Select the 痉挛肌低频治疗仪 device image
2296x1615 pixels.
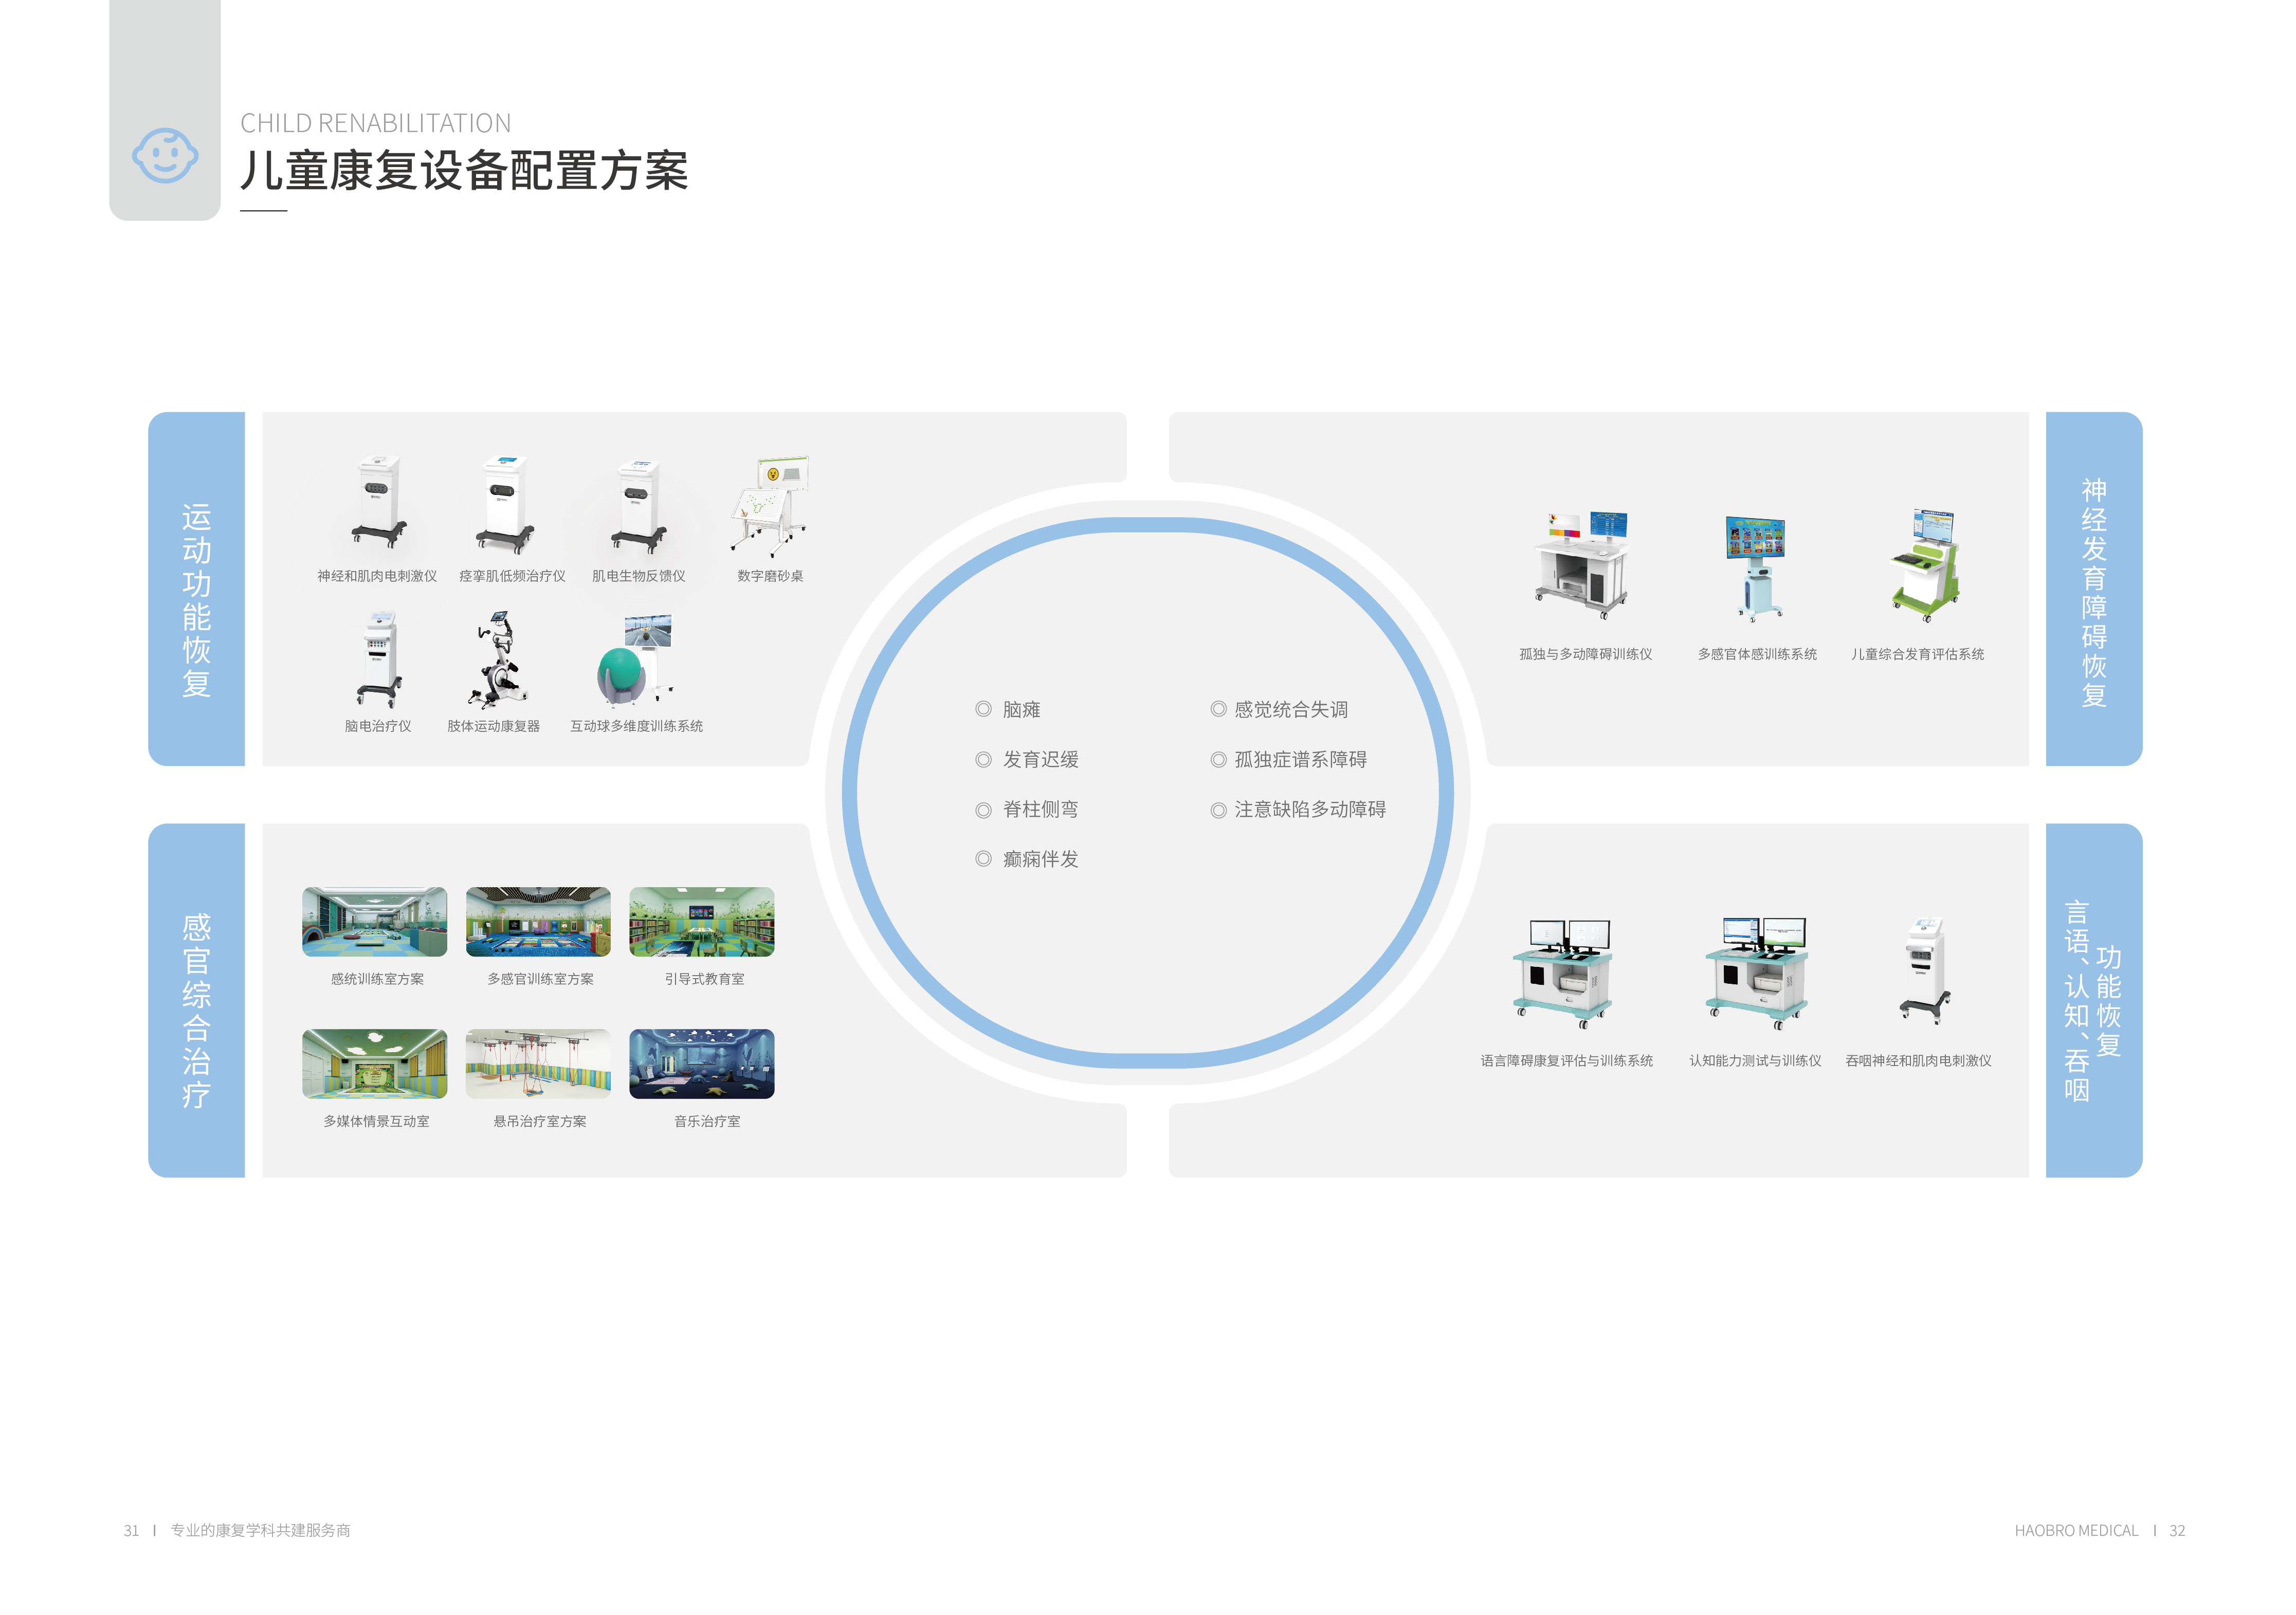tap(505, 504)
